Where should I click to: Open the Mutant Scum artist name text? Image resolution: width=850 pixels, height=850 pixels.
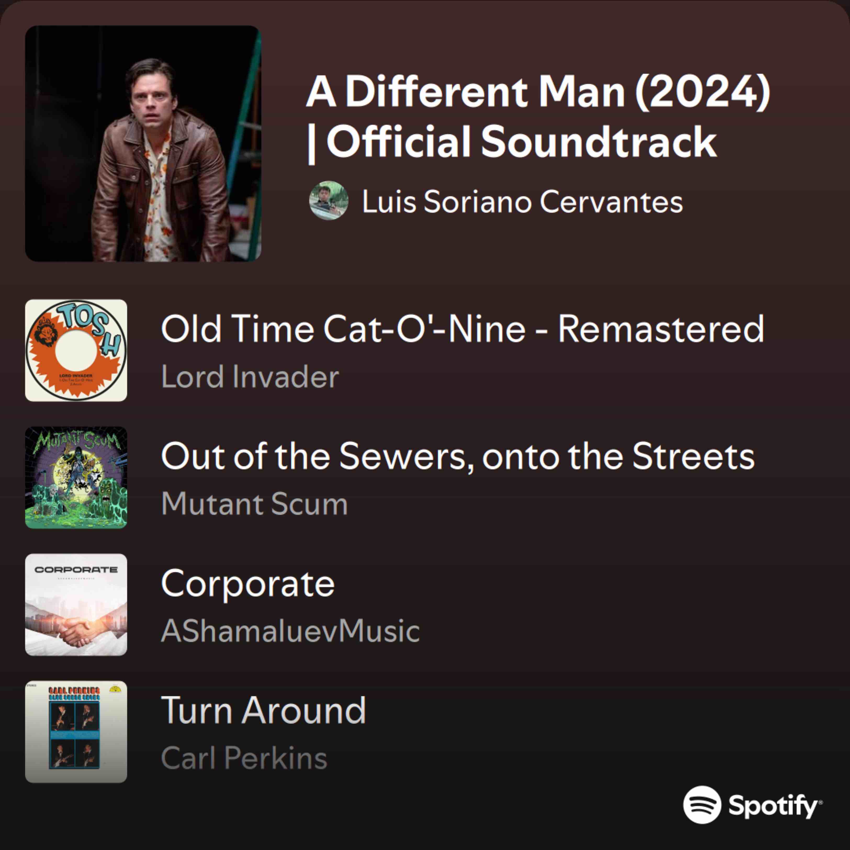click(x=254, y=504)
